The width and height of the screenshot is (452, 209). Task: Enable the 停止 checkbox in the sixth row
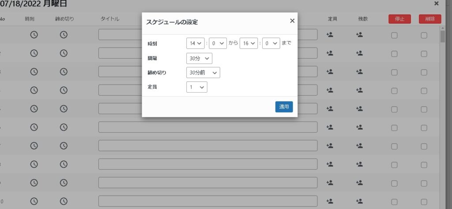394,127
